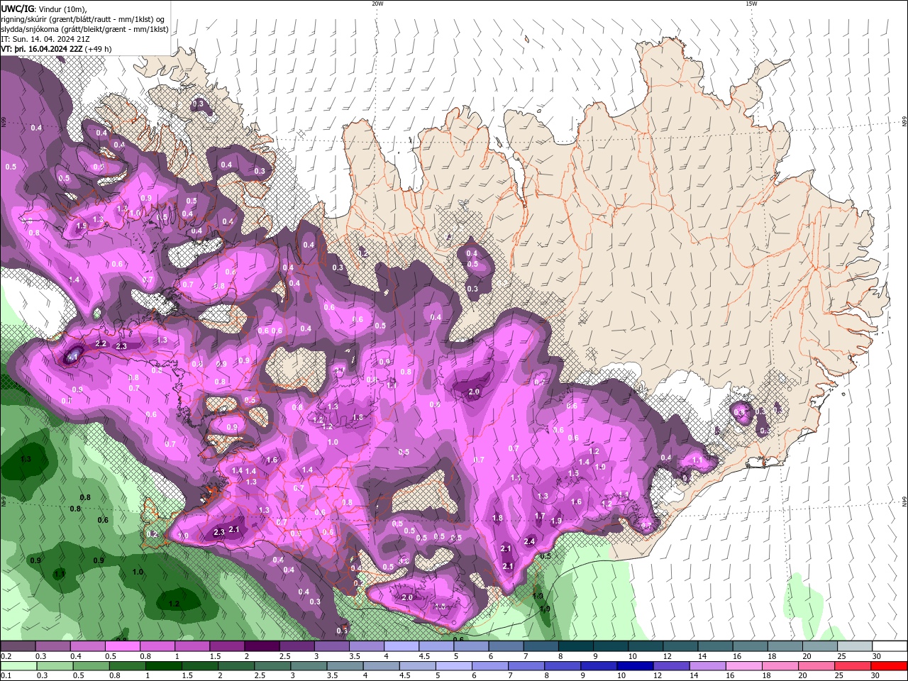908x681 pixels.
Task: Select the navy blue lower legend swatch at 10
Action: point(634,665)
